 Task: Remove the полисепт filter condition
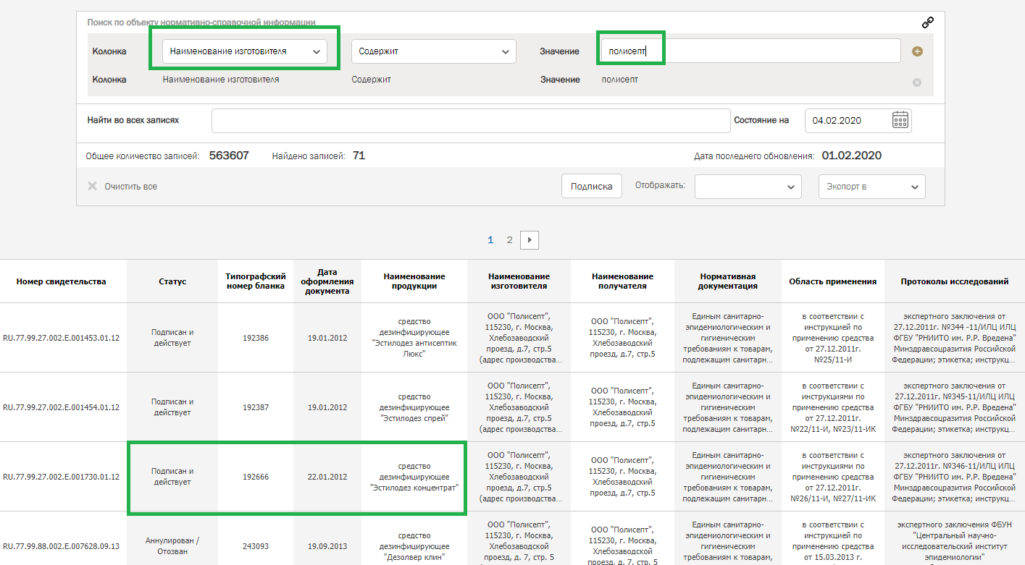tap(917, 82)
